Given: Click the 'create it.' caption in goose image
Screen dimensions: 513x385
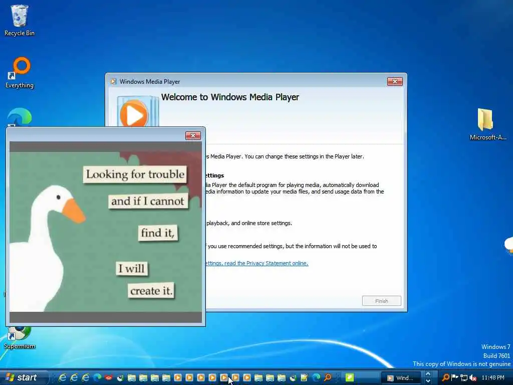Looking at the screenshot, I should tap(151, 291).
